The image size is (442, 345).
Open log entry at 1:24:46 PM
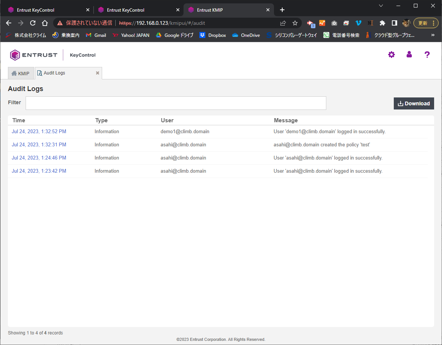(x=39, y=158)
